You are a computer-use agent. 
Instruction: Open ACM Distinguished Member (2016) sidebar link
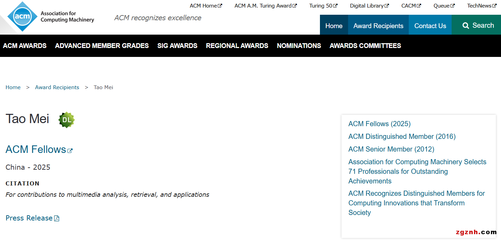[x=402, y=136]
